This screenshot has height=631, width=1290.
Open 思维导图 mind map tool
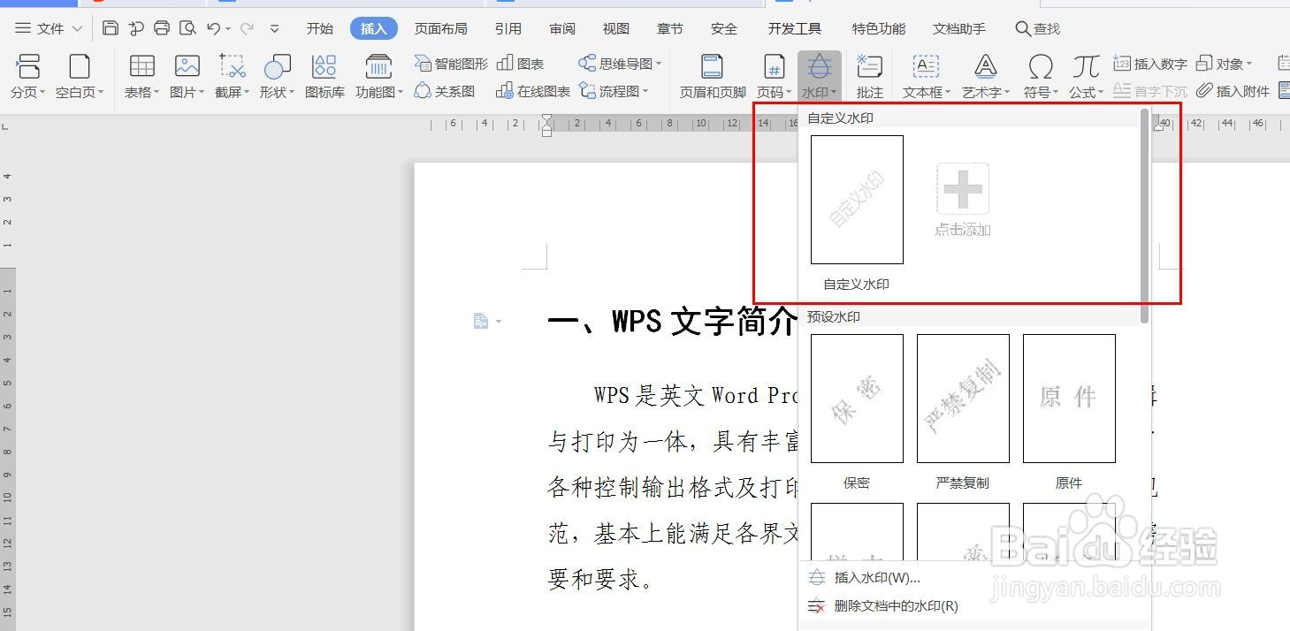(620, 64)
